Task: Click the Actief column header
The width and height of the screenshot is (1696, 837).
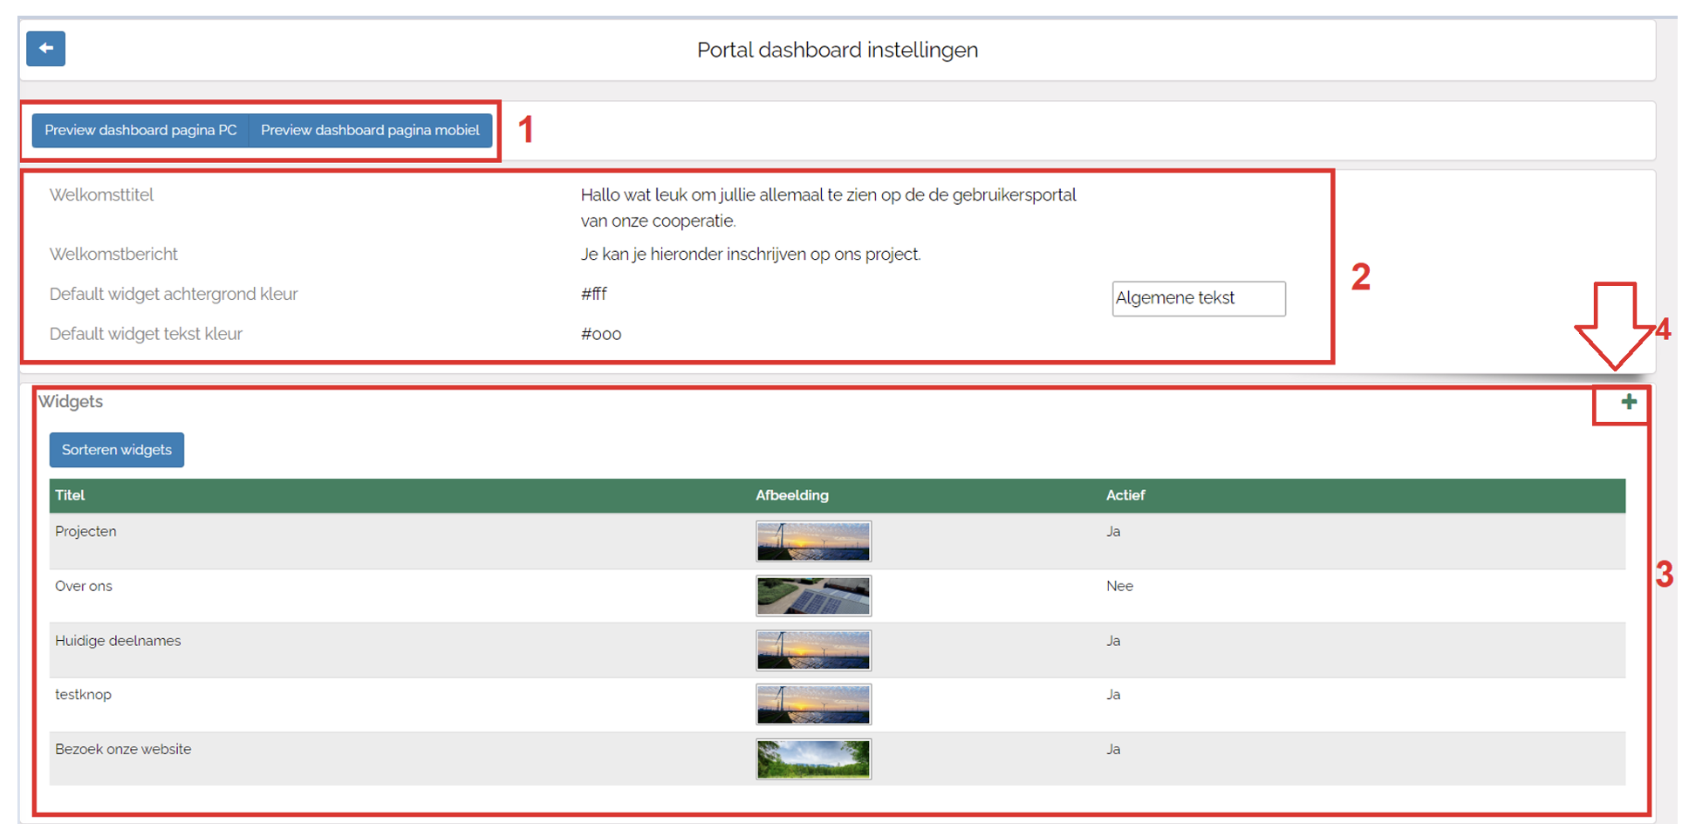Action: [1125, 495]
